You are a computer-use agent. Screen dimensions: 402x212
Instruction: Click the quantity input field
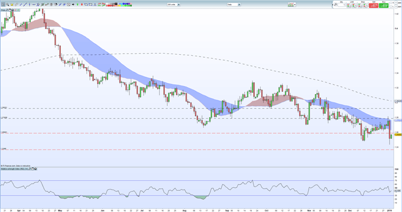[342, 5]
